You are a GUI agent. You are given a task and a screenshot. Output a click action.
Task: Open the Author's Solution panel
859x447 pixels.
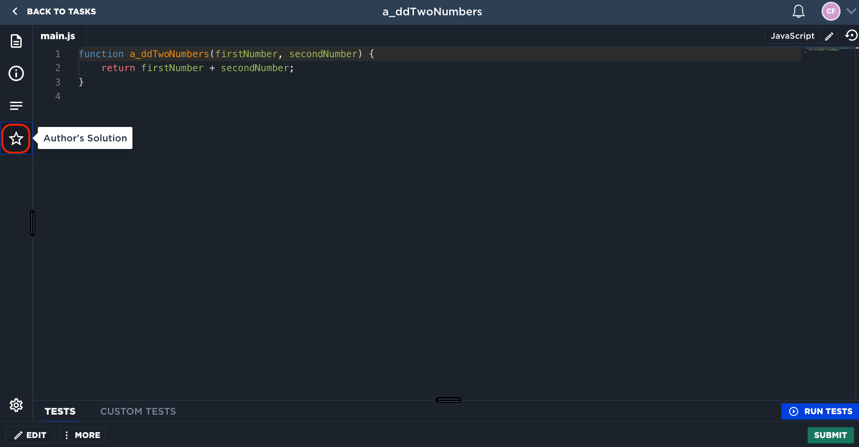click(x=16, y=138)
